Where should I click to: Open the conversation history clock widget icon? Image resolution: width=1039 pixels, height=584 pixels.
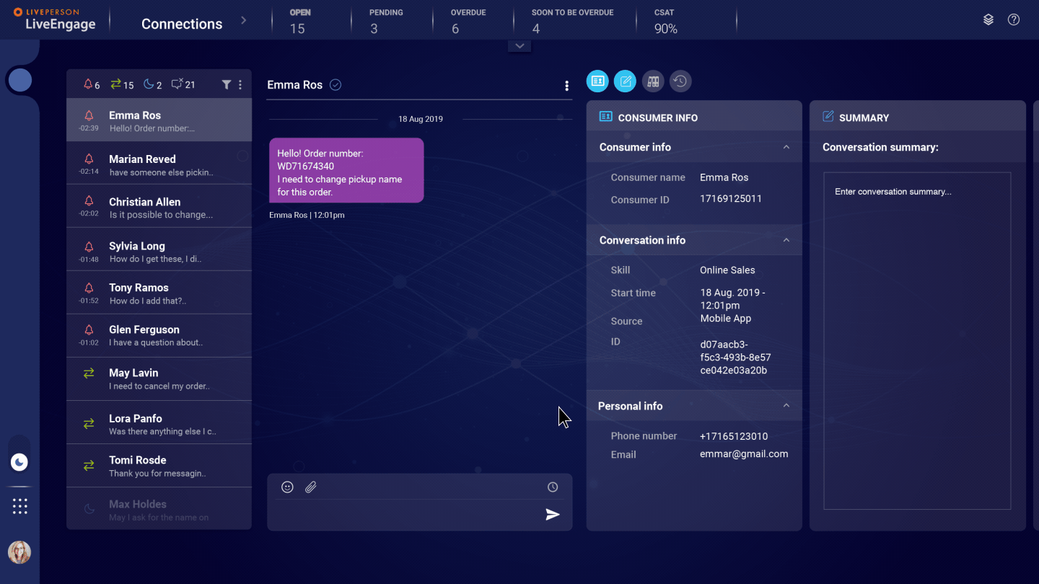pyautogui.click(x=680, y=81)
